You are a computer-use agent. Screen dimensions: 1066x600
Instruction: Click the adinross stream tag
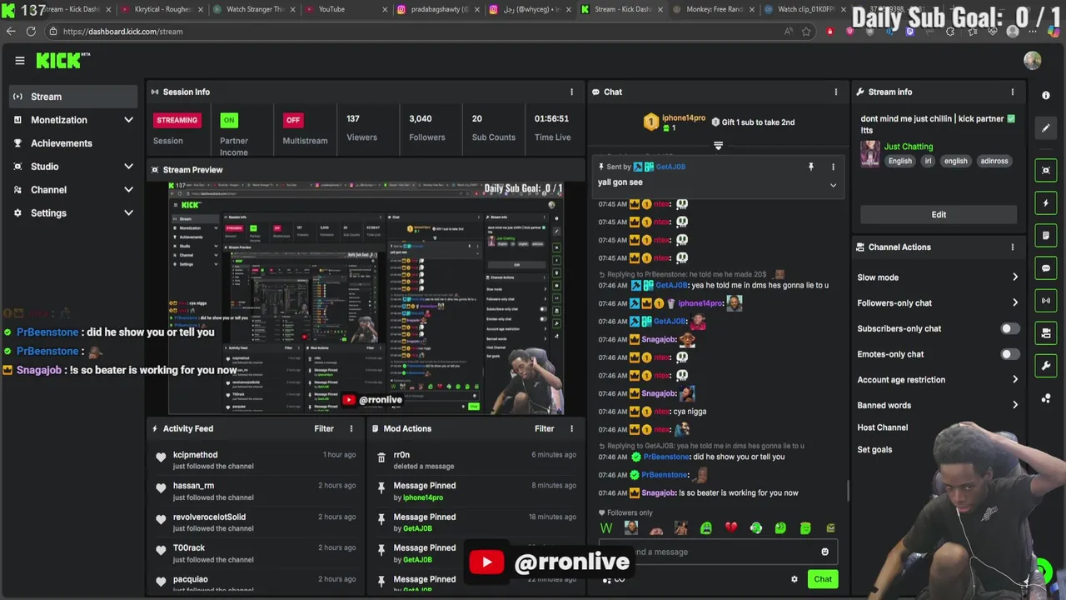pos(994,161)
